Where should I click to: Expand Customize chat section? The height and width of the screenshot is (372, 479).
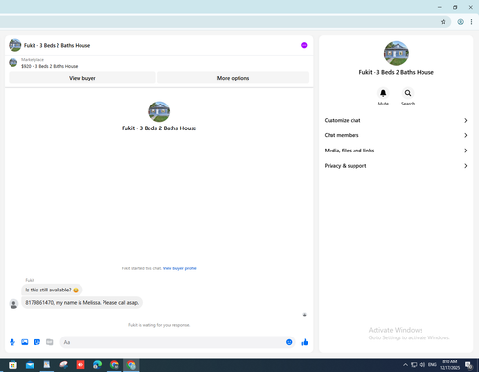pos(396,120)
